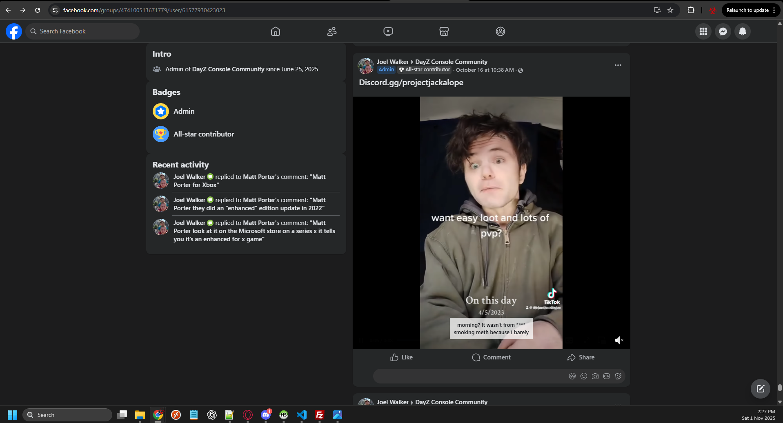The image size is (783, 423).
Task: Click the October 16 at 10:38 AM timestamp
Action: coord(485,70)
